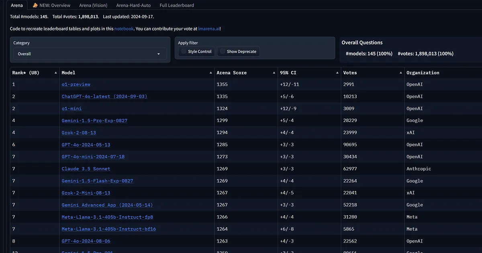
Task: Sort by 95% CI arrow icon
Action: pyautogui.click(x=337, y=73)
